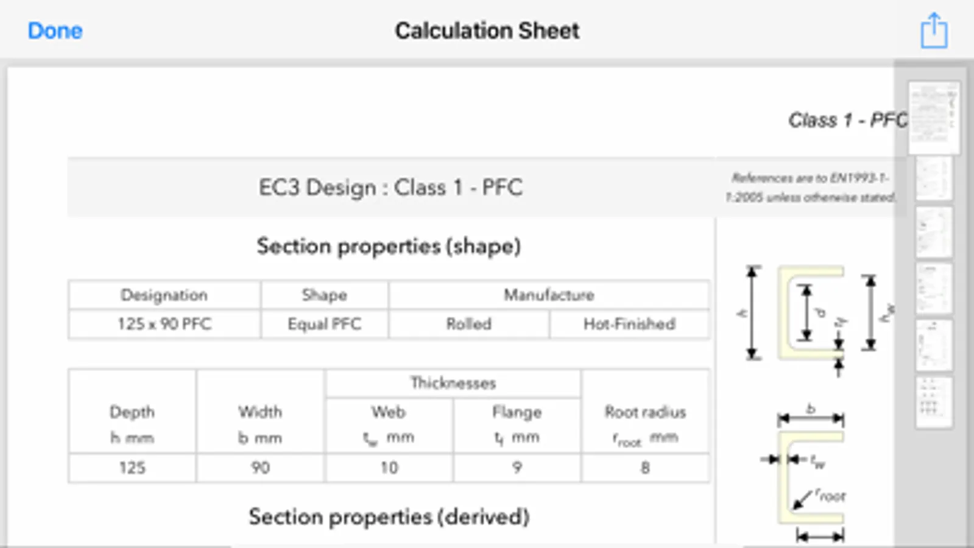Go to the fourth page thumbnail
Viewport: 974px width, 548px height.
(933, 288)
